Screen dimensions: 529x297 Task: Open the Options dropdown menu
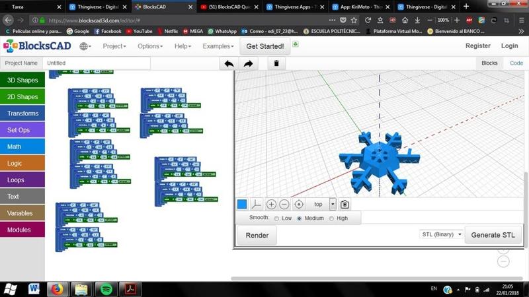coord(150,46)
